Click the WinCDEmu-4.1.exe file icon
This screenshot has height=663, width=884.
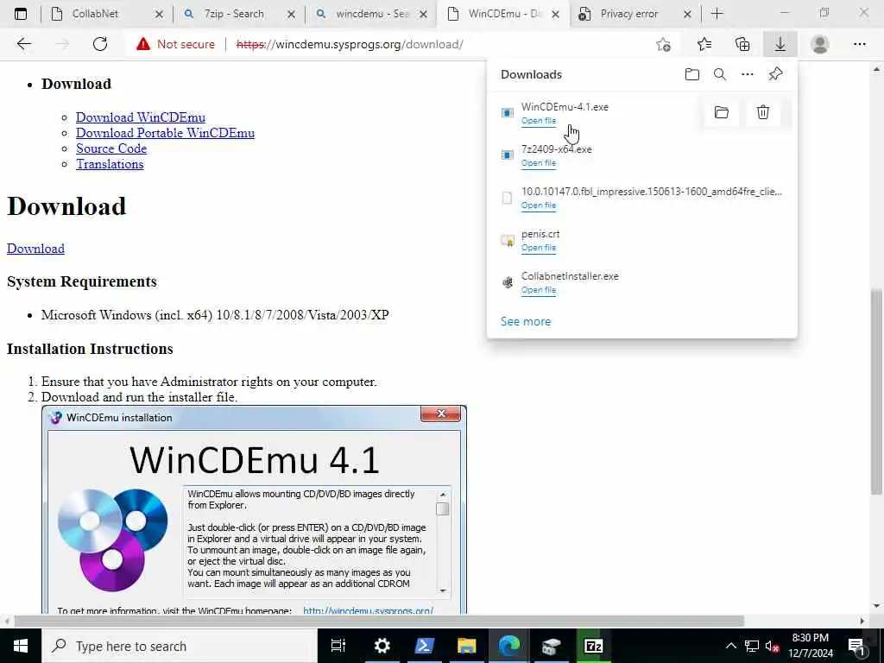point(508,113)
